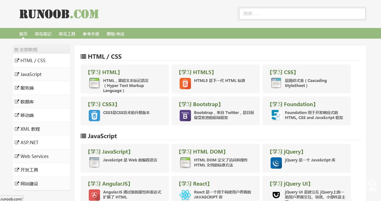
Task: Click the 搜索 search input field
Action: [x=302, y=14]
